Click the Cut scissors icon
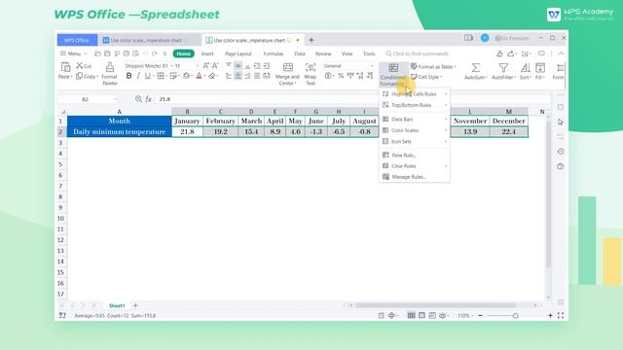 [80, 65]
